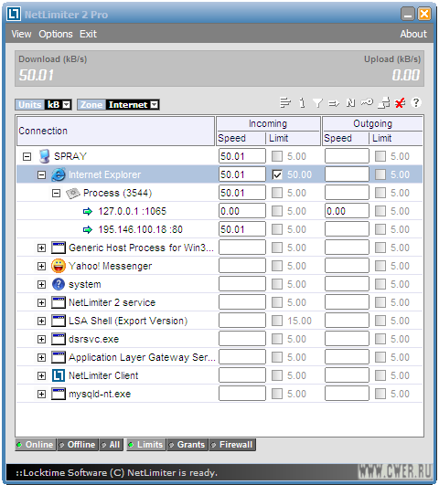The width and height of the screenshot is (439, 485).
Task: Click the NetLimiter logo in title bar
Action: [14, 15]
